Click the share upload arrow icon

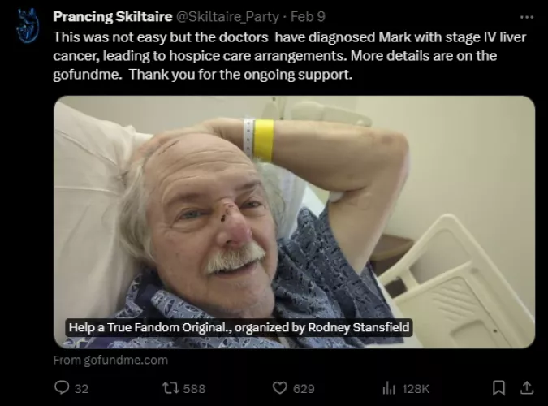click(x=525, y=388)
